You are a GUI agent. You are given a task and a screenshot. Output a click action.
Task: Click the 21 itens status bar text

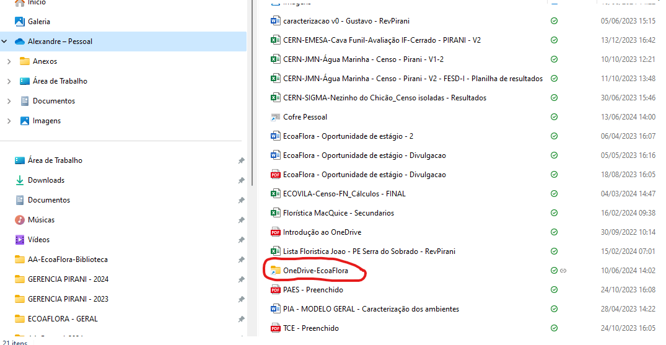click(x=15, y=342)
